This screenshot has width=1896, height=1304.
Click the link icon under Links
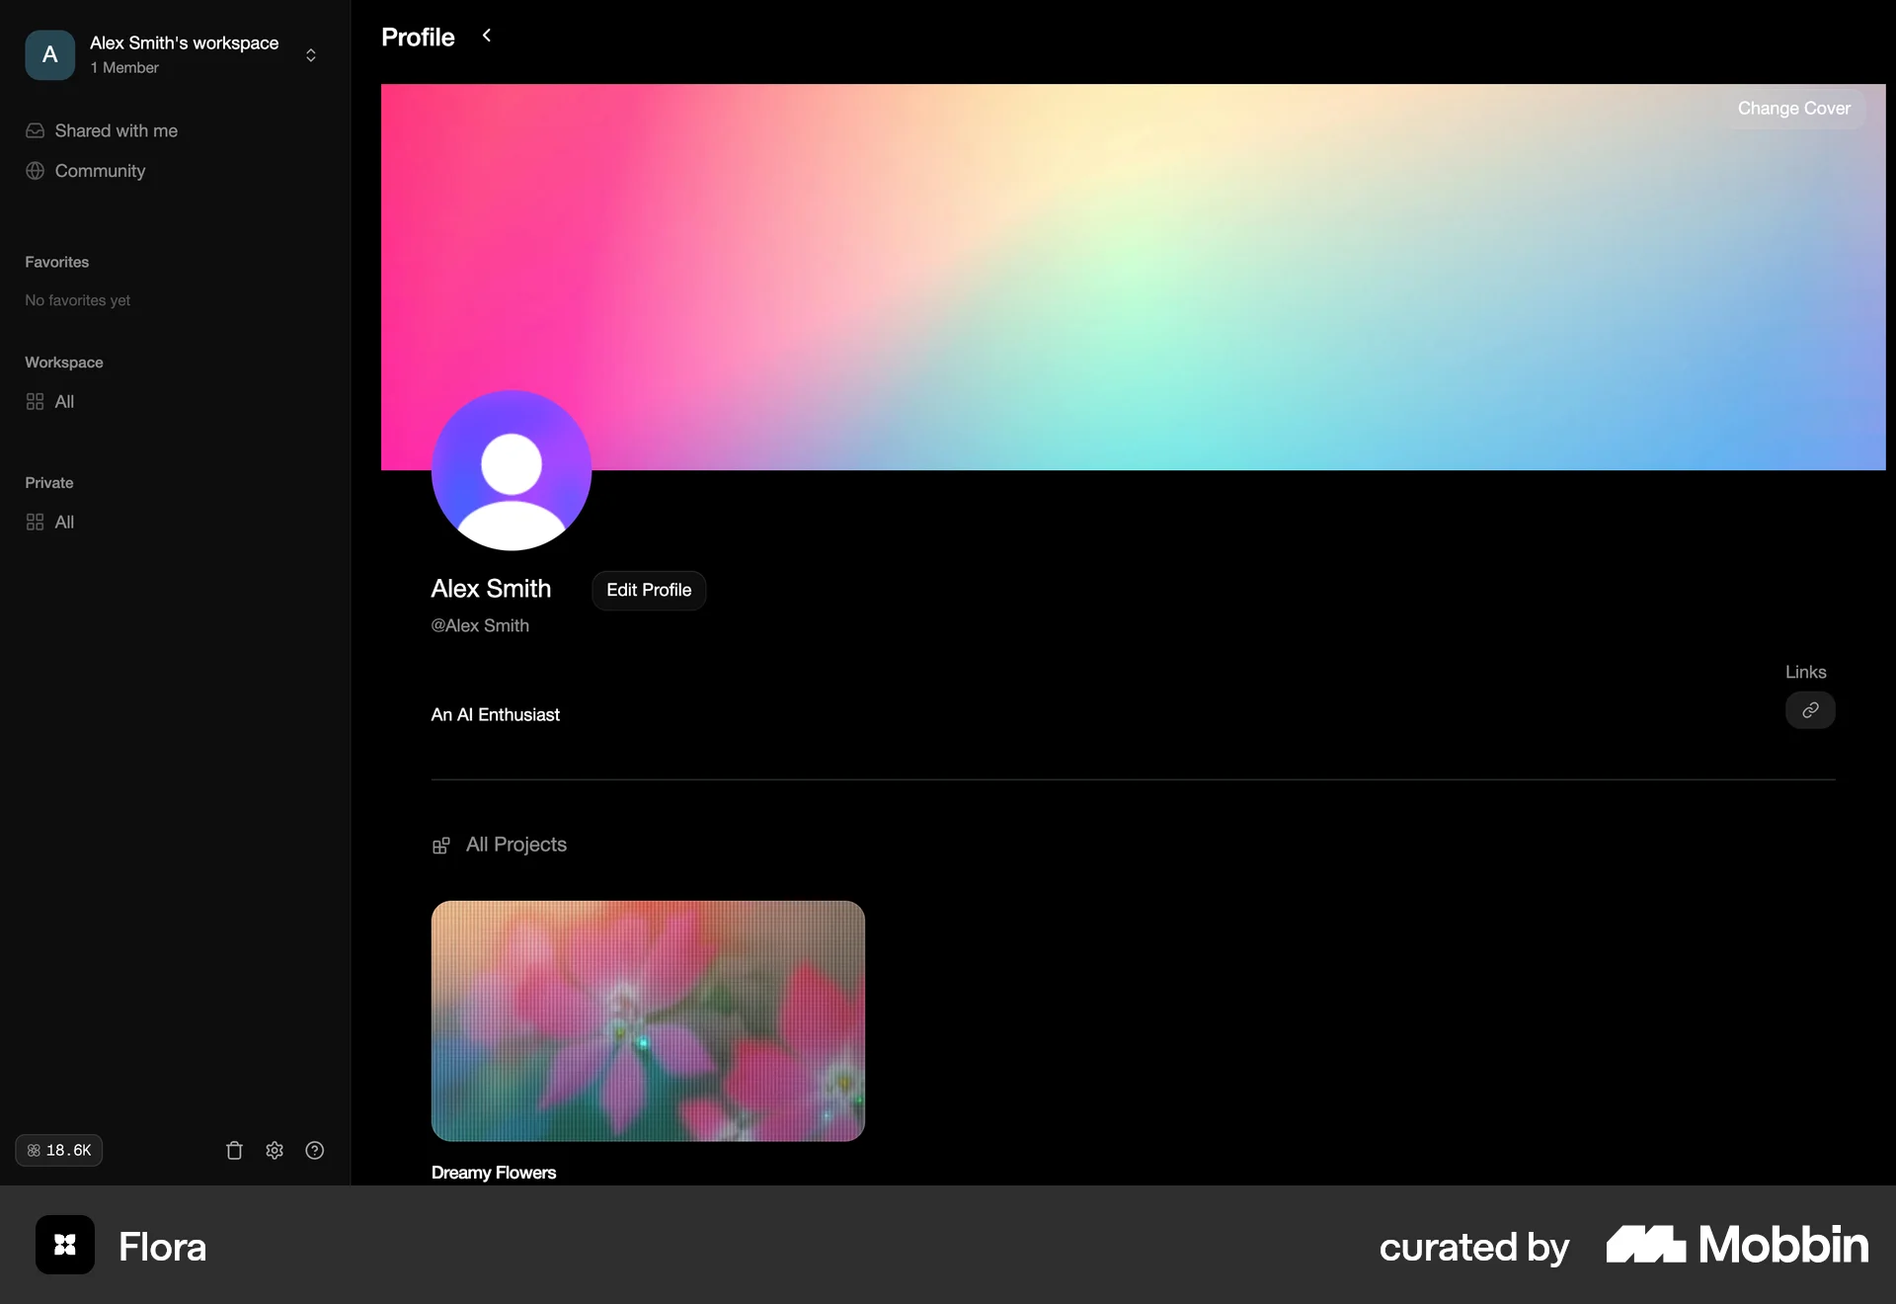click(1810, 709)
